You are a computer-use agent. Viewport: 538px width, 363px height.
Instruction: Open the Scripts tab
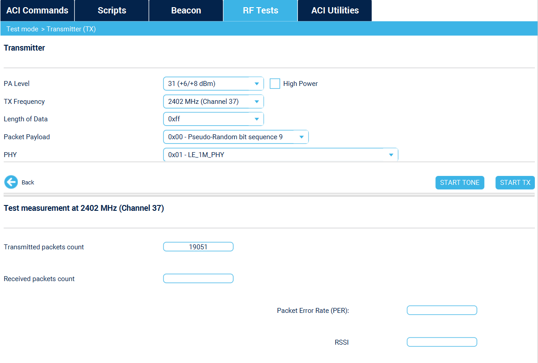[x=111, y=10]
